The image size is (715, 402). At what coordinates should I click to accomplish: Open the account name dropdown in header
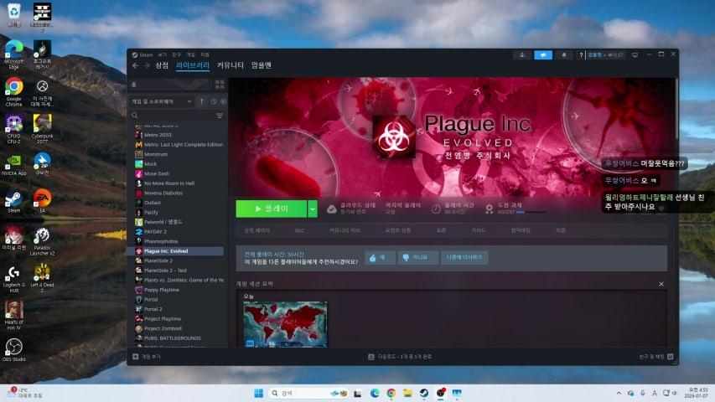tap(605, 54)
